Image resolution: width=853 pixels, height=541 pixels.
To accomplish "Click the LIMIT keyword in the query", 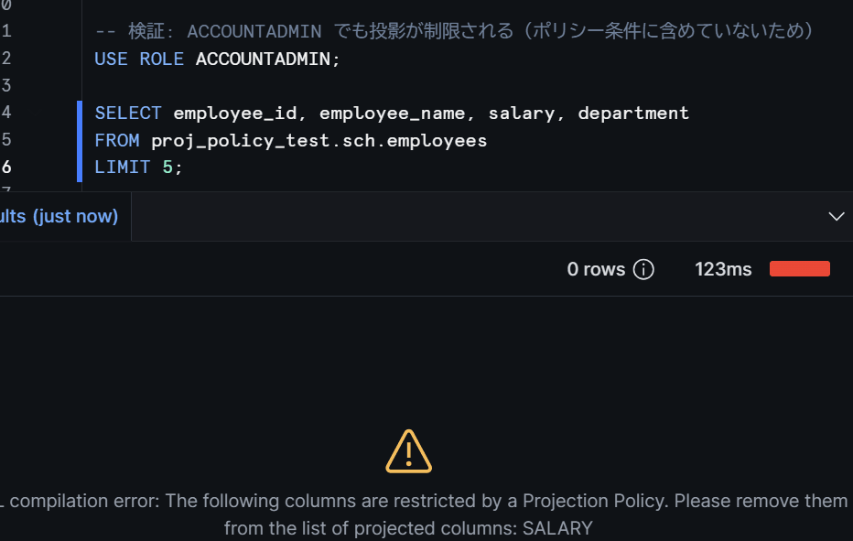I will click(123, 168).
